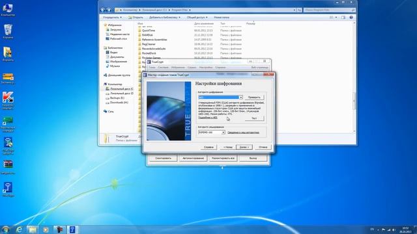Open the Система menu in TrueCrypt
Viewport: 417px width, 234px height.
[163, 68]
